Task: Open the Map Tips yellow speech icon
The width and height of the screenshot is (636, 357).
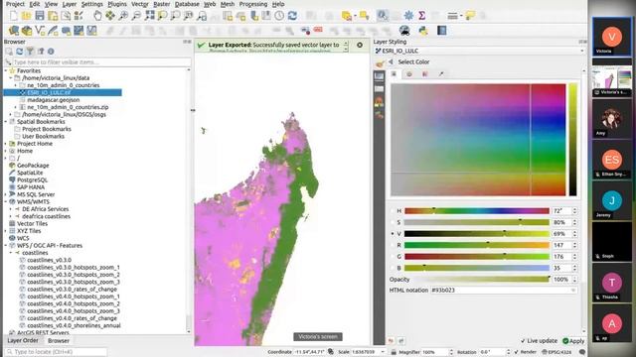Action: 470,16
